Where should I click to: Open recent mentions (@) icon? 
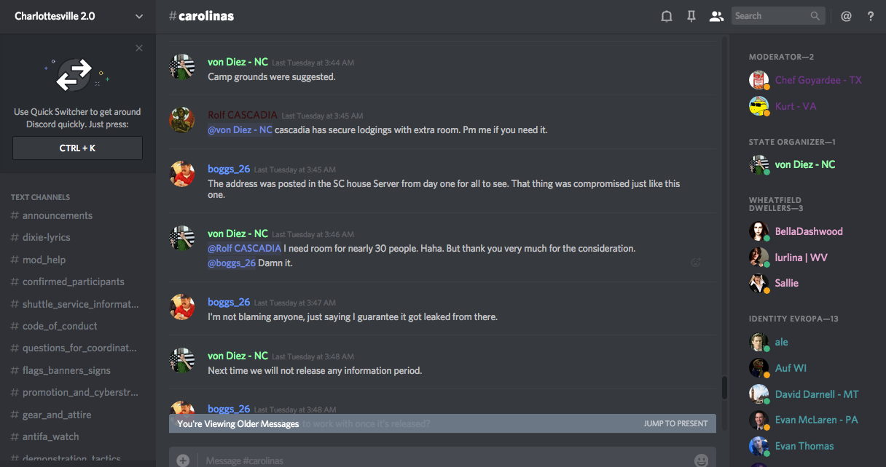846,16
